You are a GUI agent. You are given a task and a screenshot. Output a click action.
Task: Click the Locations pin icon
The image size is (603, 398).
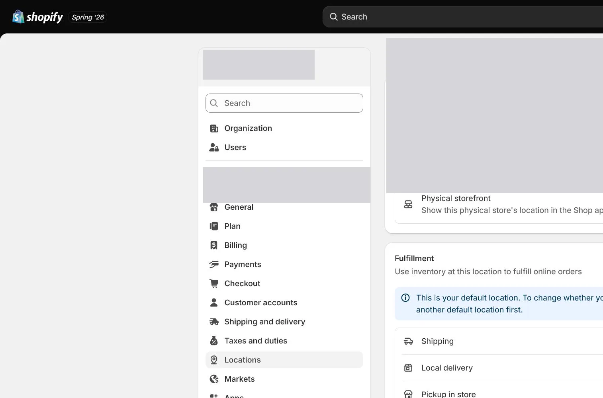click(x=214, y=360)
